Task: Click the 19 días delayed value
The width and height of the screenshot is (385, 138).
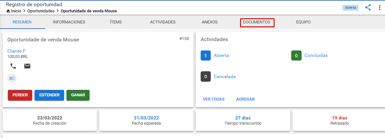Action: [340, 118]
